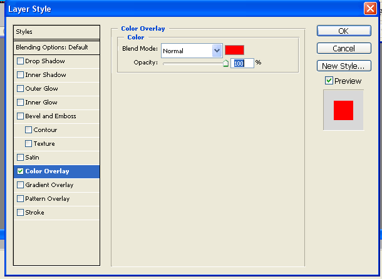Confirm with the OK button
The image size is (382, 279).
pos(344,31)
